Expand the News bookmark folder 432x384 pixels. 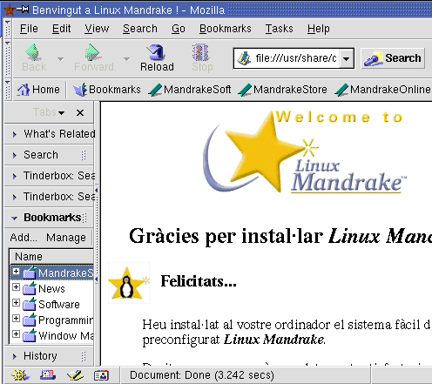click(x=16, y=287)
